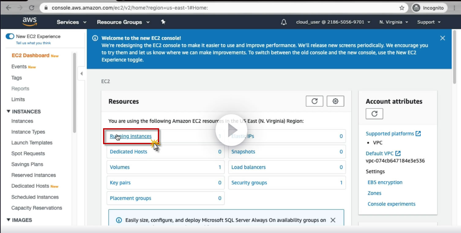Open Scheduled Instances in the sidebar
Image resolution: width=461 pixels, height=233 pixels.
(35, 197)
